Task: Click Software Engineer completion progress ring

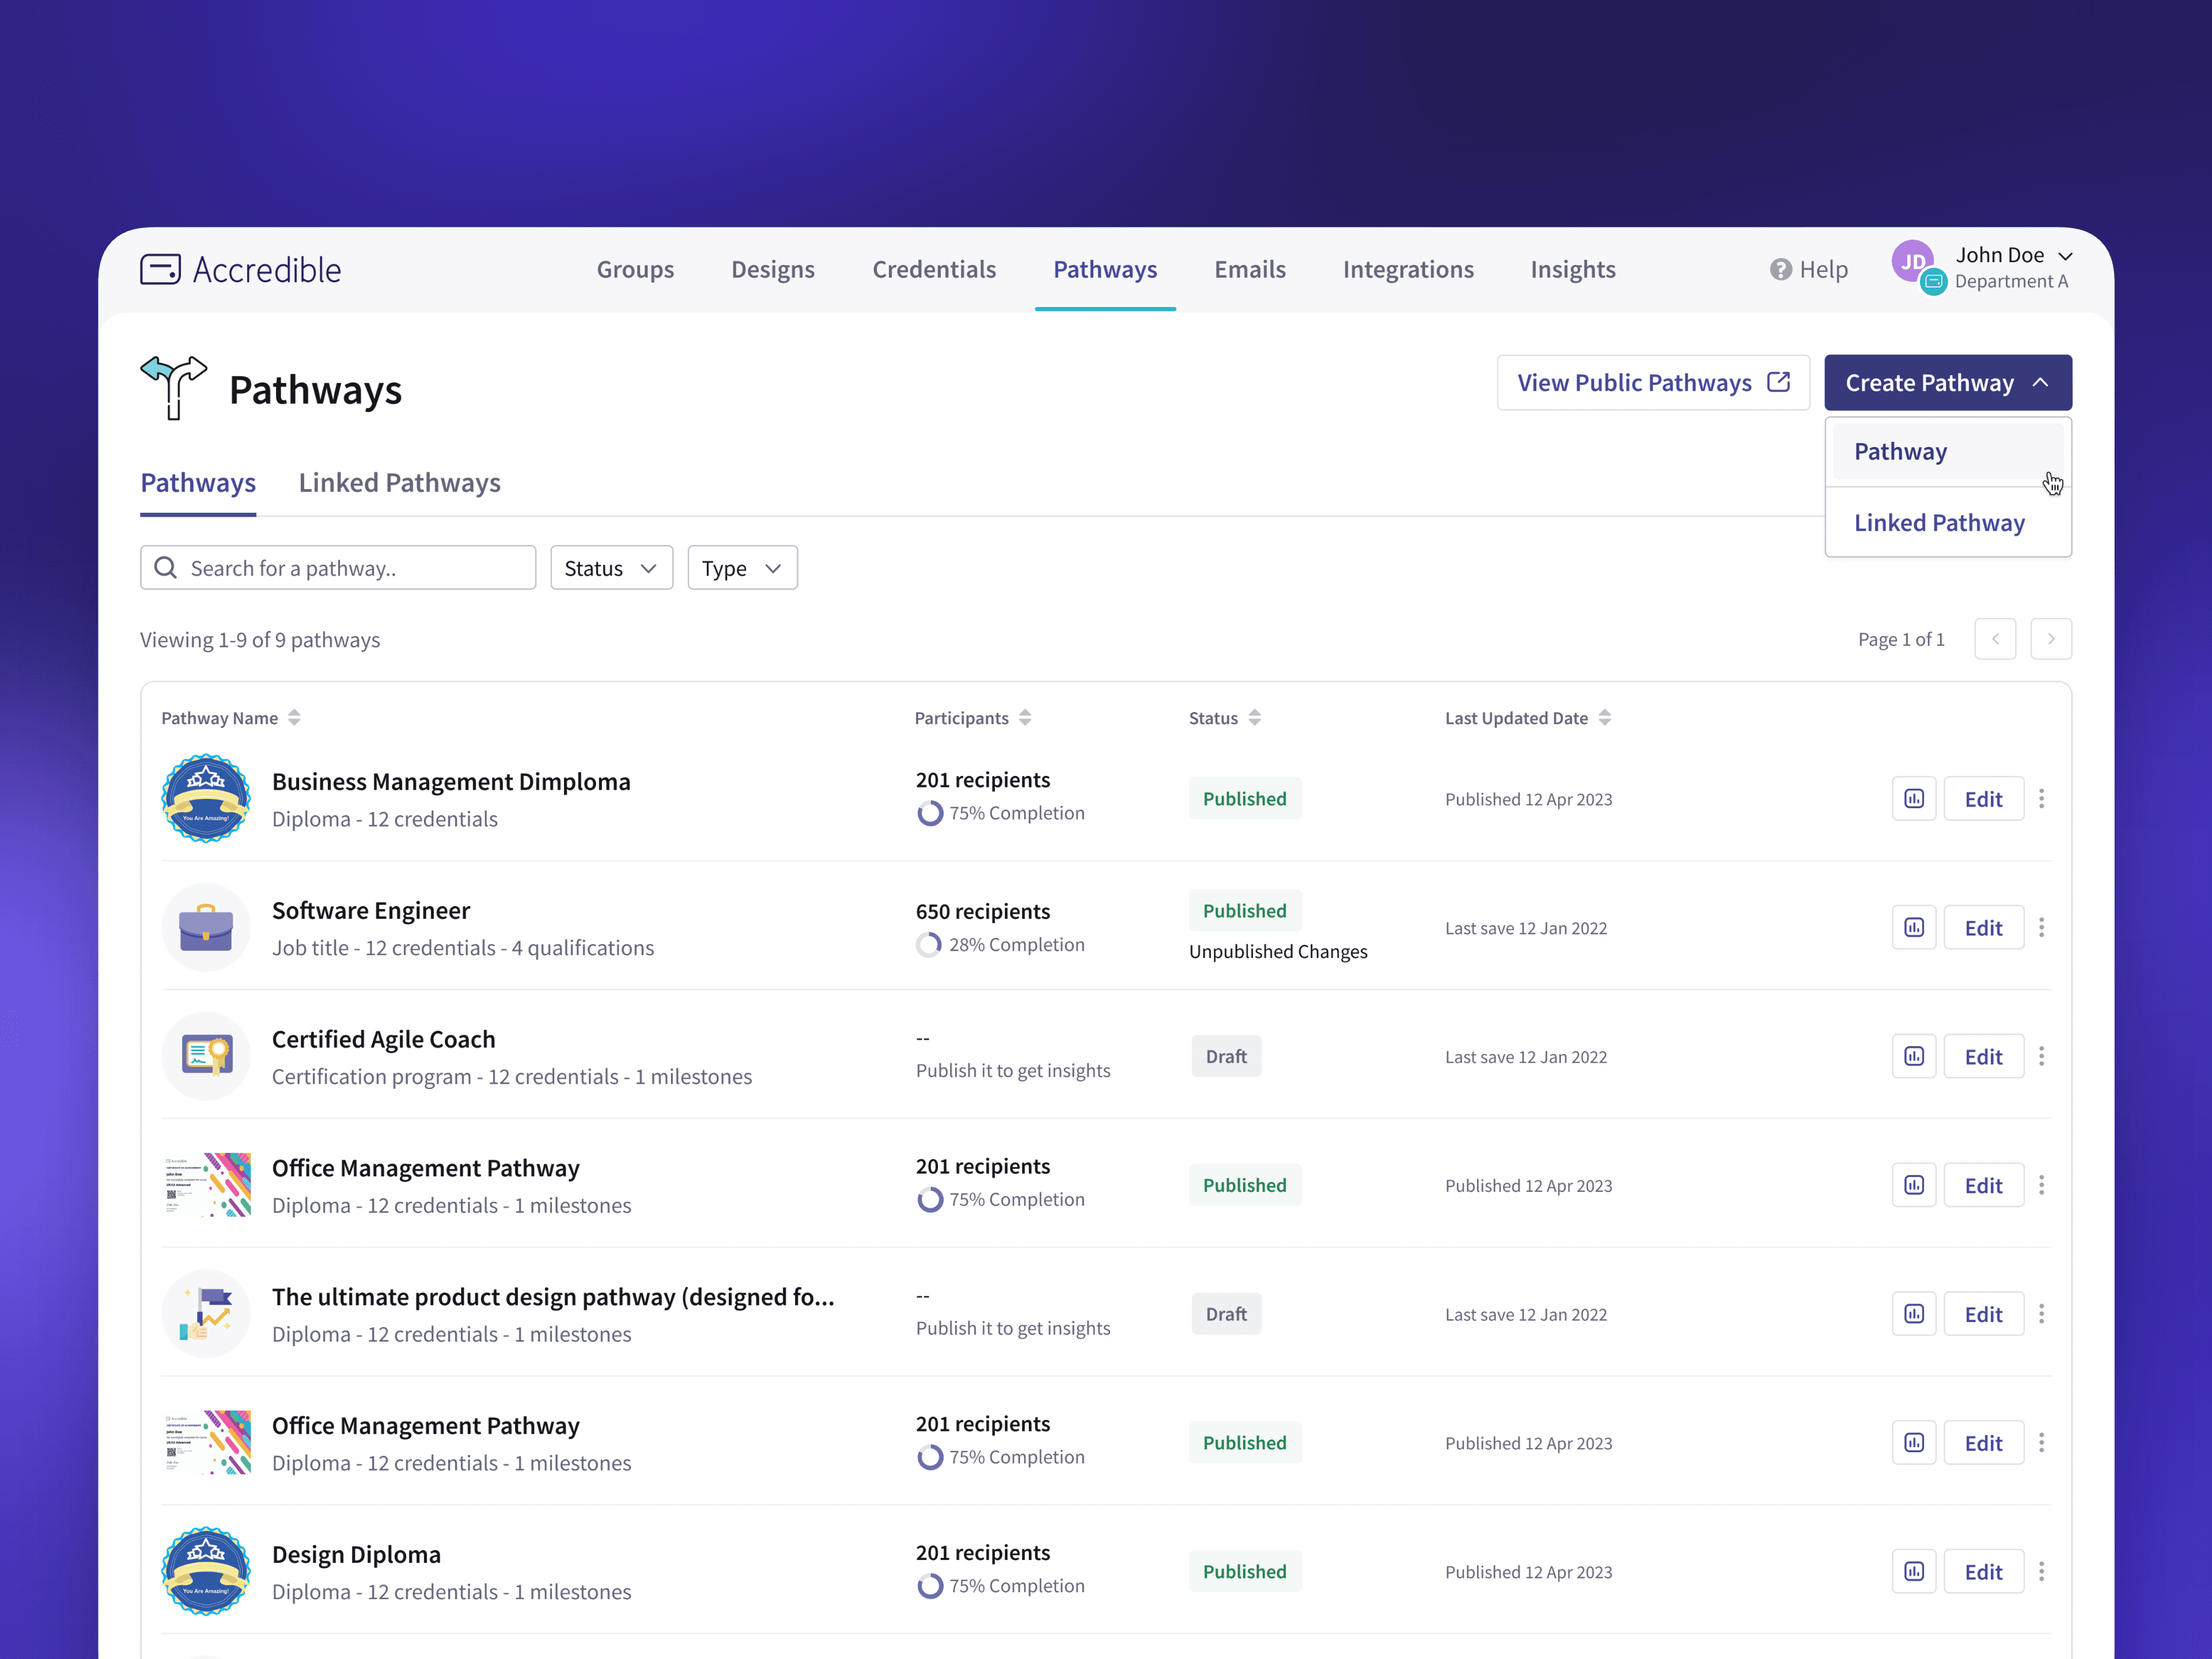Action: 929,945
